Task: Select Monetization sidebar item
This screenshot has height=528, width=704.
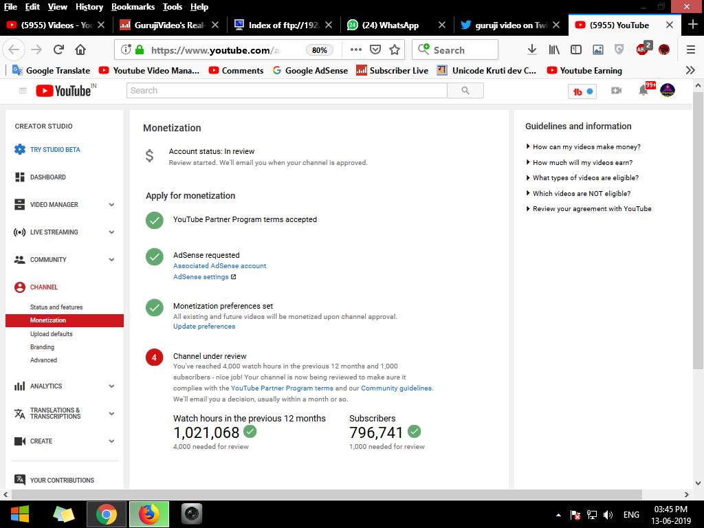Action: coord(65,320)
